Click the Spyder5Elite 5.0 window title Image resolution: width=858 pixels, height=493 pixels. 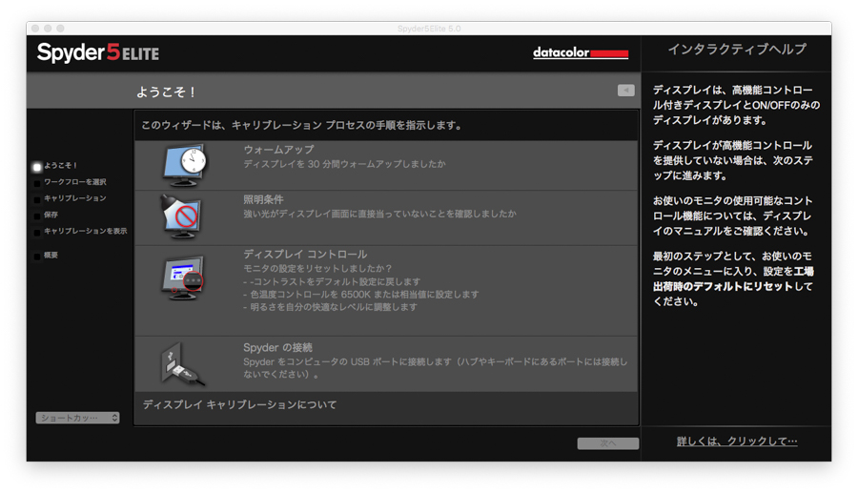tap(429, 29)
